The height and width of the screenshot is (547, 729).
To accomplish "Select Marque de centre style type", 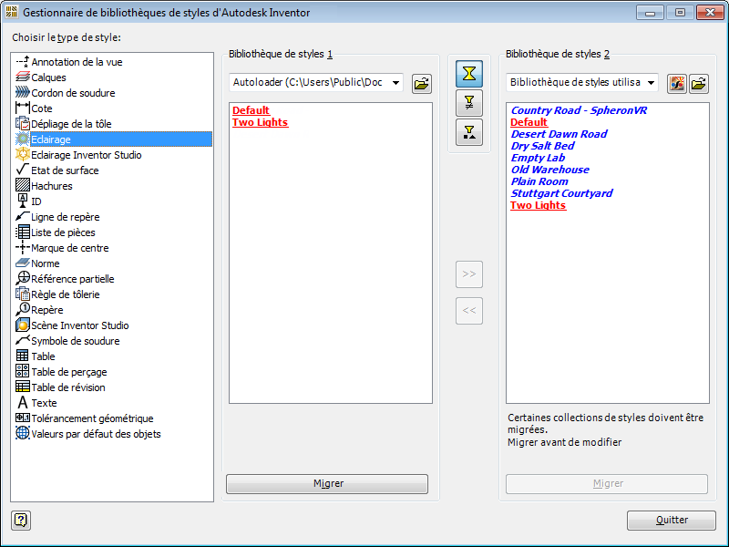I will (62, 248).
